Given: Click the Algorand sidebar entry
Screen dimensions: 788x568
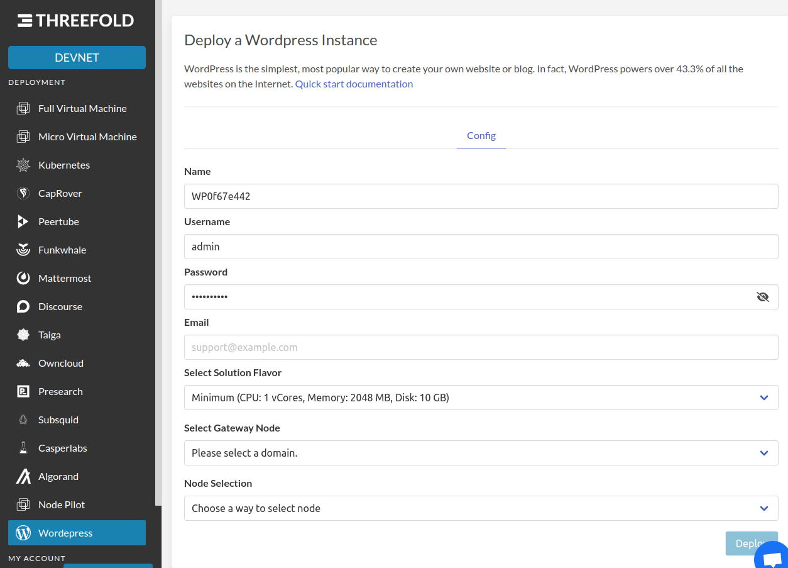Looking at the screenshot, I should pos(60,476).
